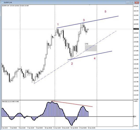Image resolution: width=140 pixels, height=130 pixels.
Task: Click the 7 Jan 16:00 time label
Action: [31, 128]
